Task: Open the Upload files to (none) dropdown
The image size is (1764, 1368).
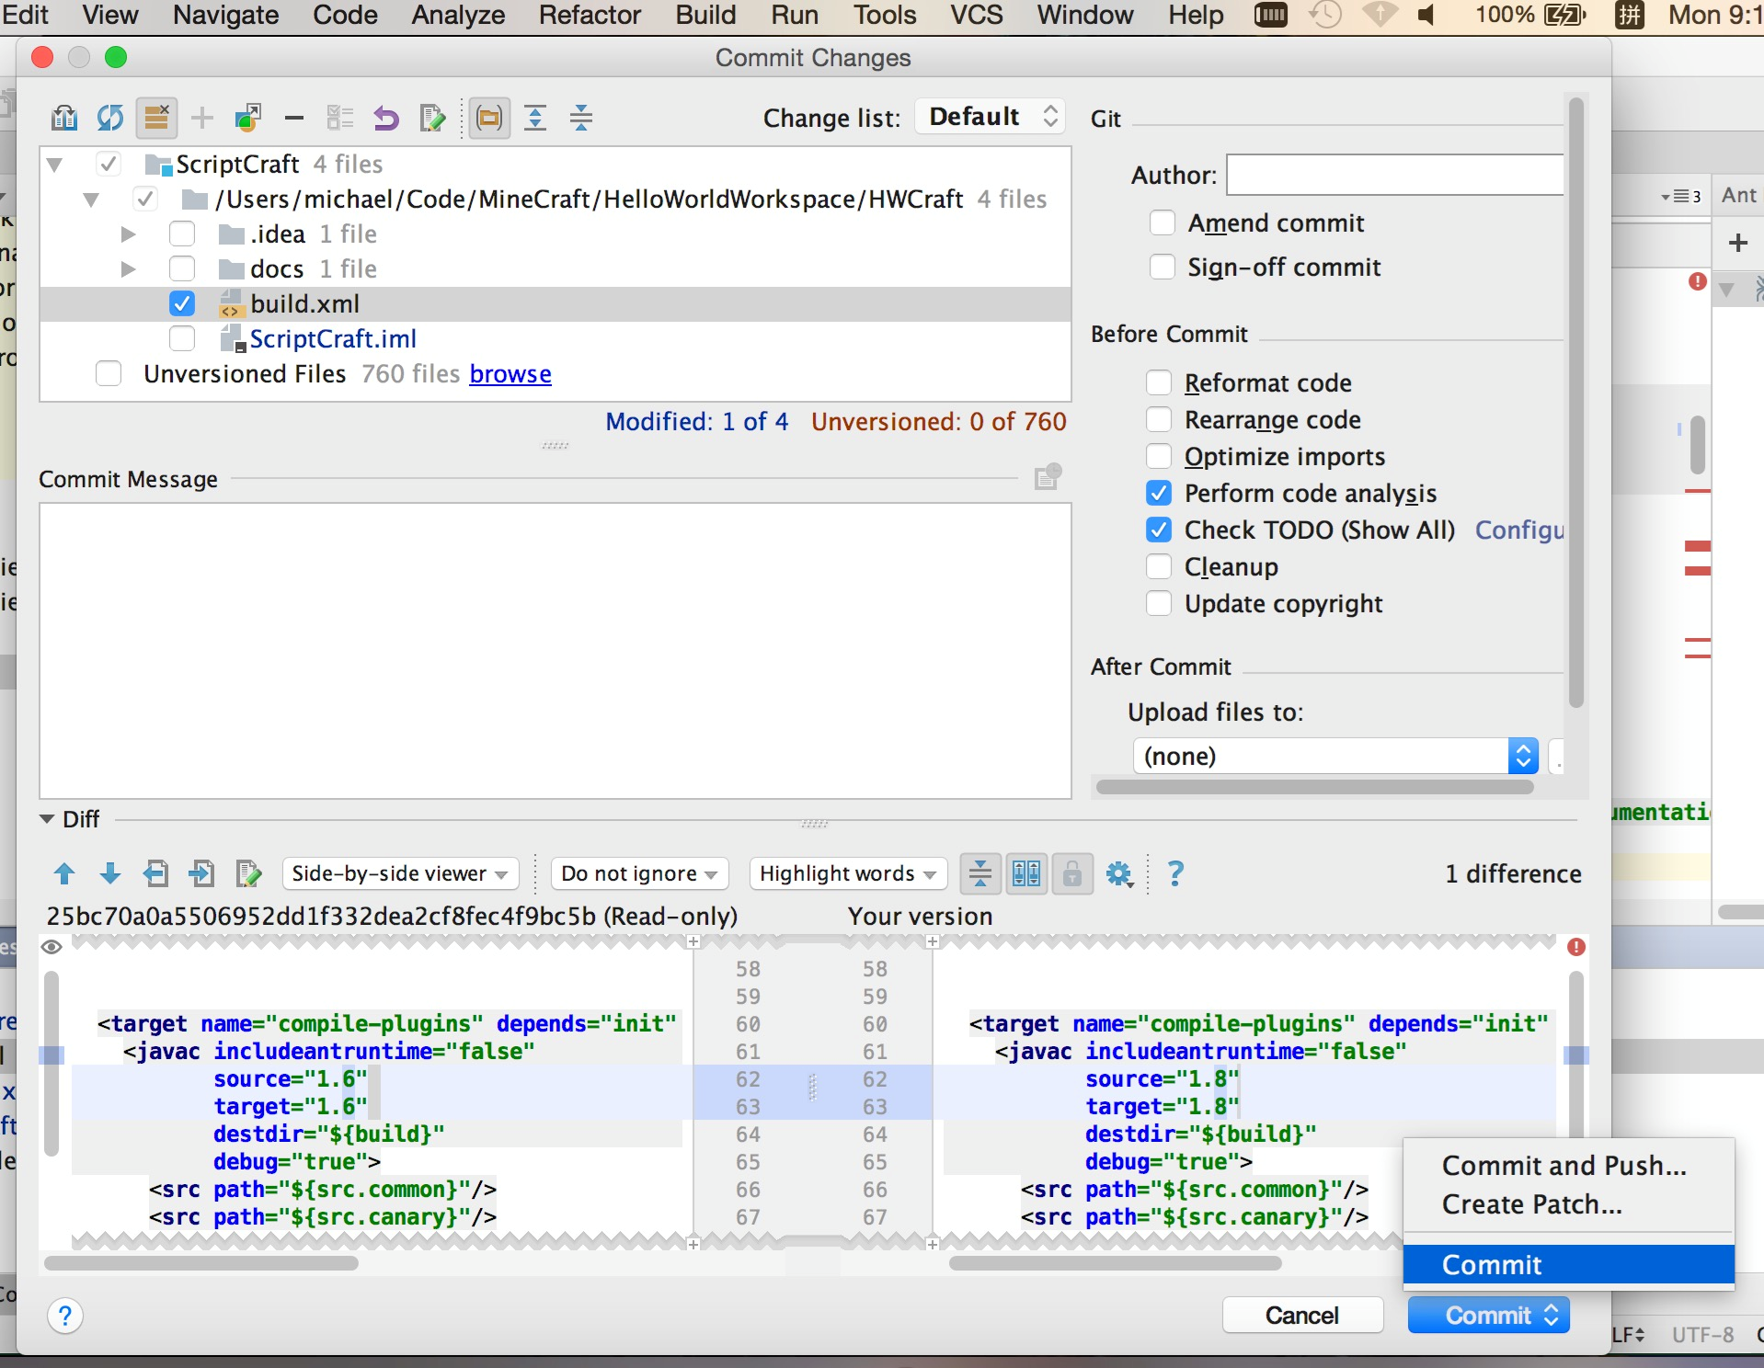Action: point(1335,756)
